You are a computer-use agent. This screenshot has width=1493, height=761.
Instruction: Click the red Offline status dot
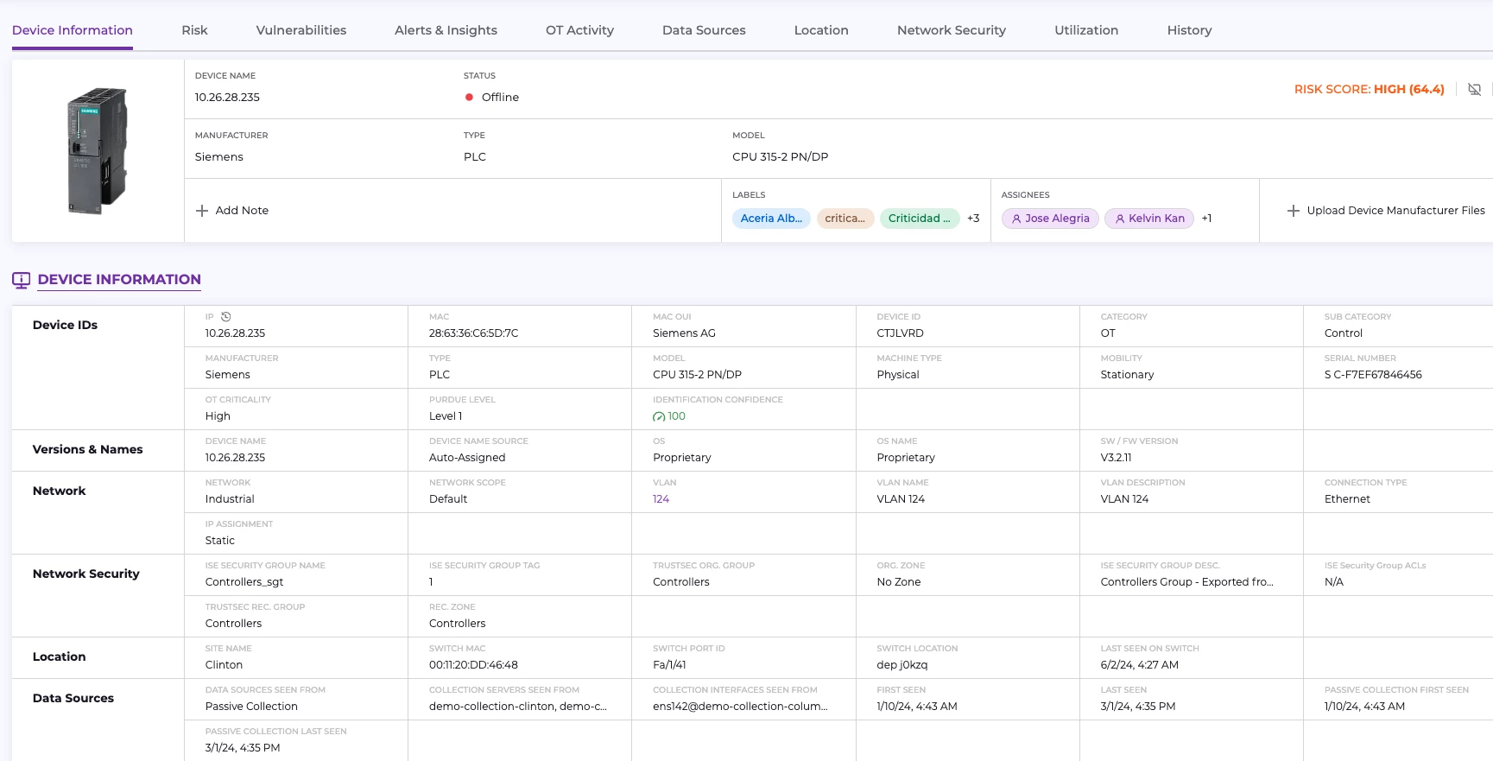(469, 98)
